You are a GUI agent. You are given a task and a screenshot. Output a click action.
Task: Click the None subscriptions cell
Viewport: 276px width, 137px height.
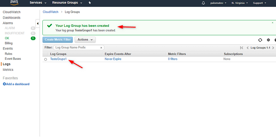click(227, 59)
